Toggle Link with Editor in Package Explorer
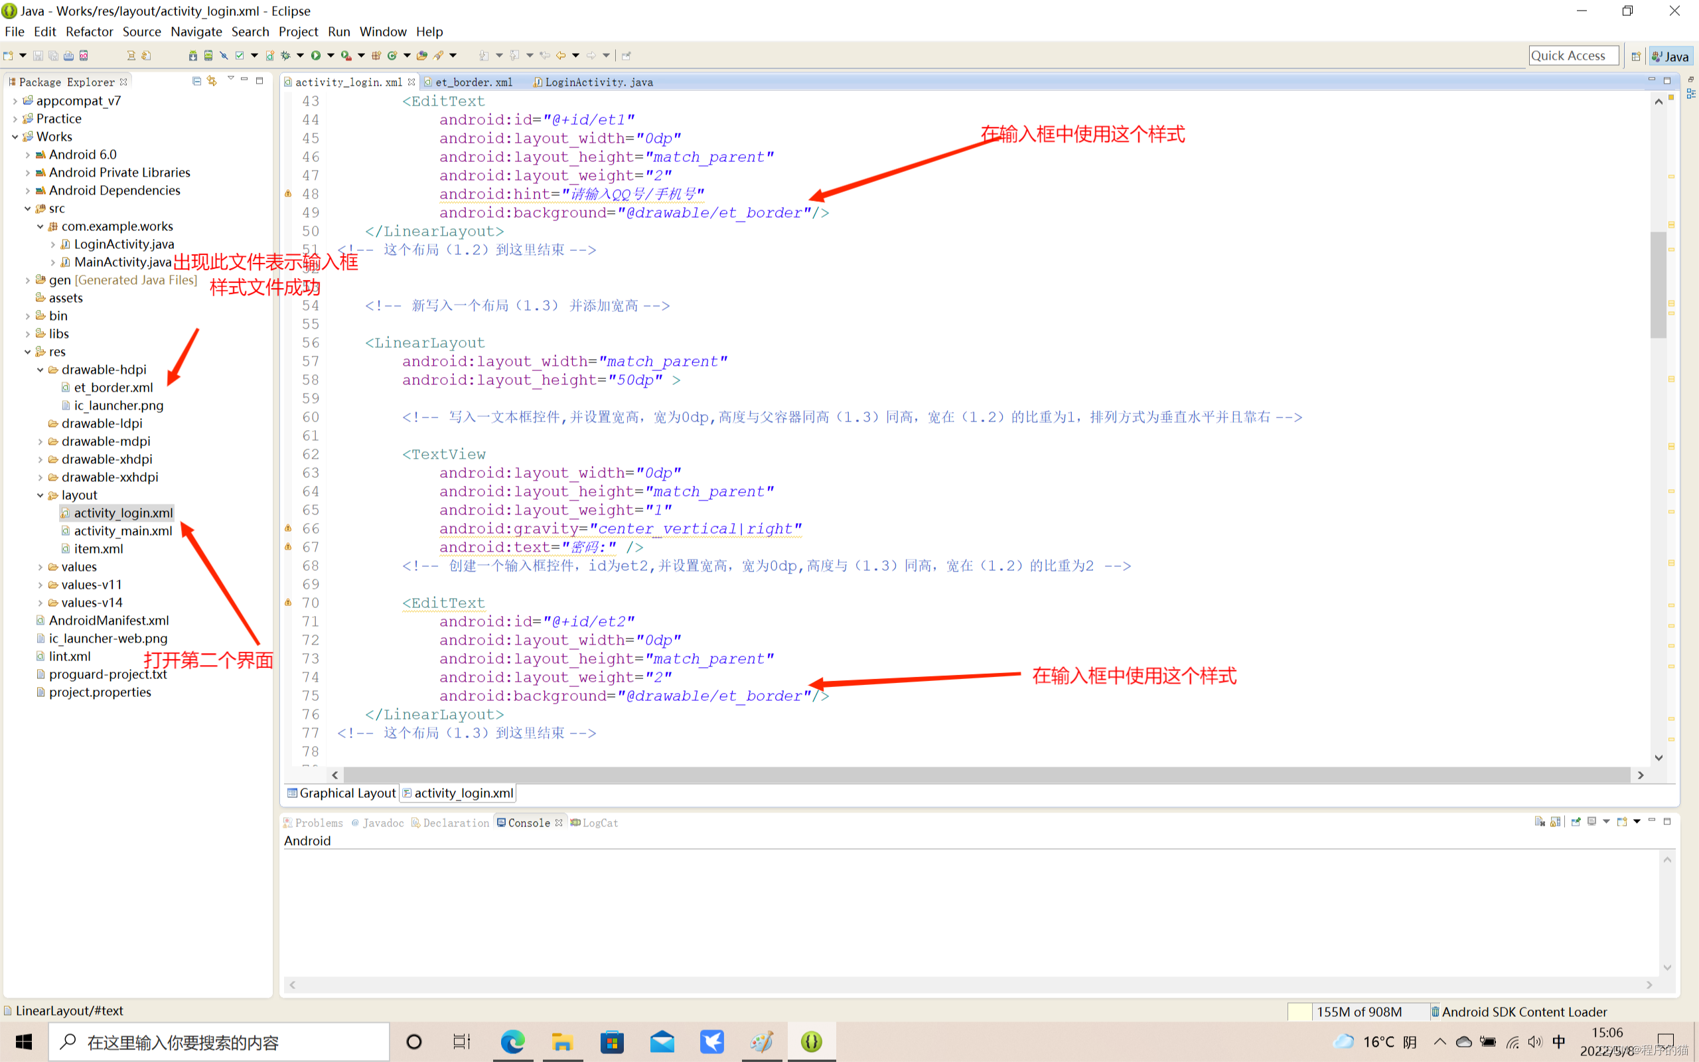This screenshot has width=1699, height=1062. 212,82
